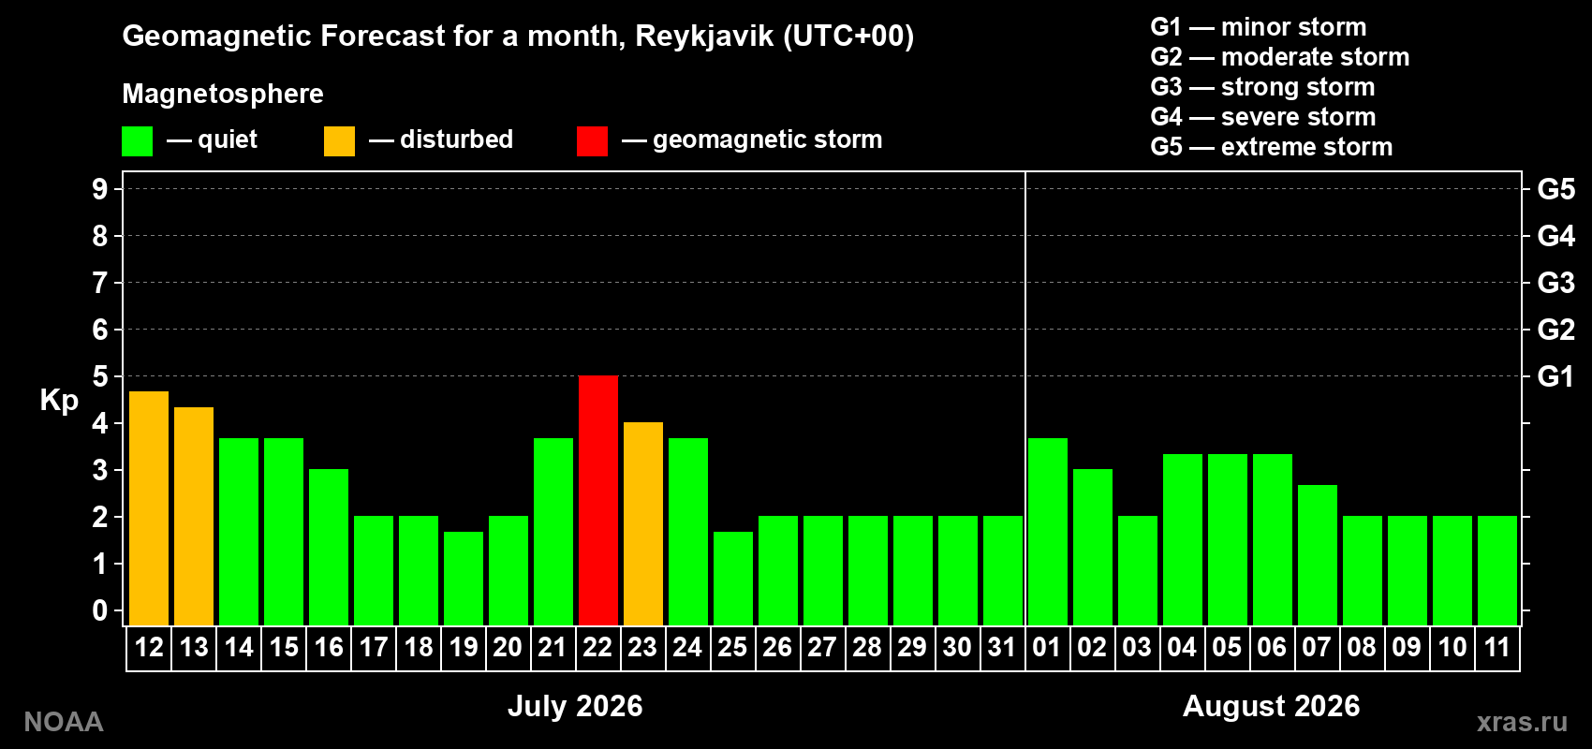Click the G4 label on right axis

[x=1555, y=236]
